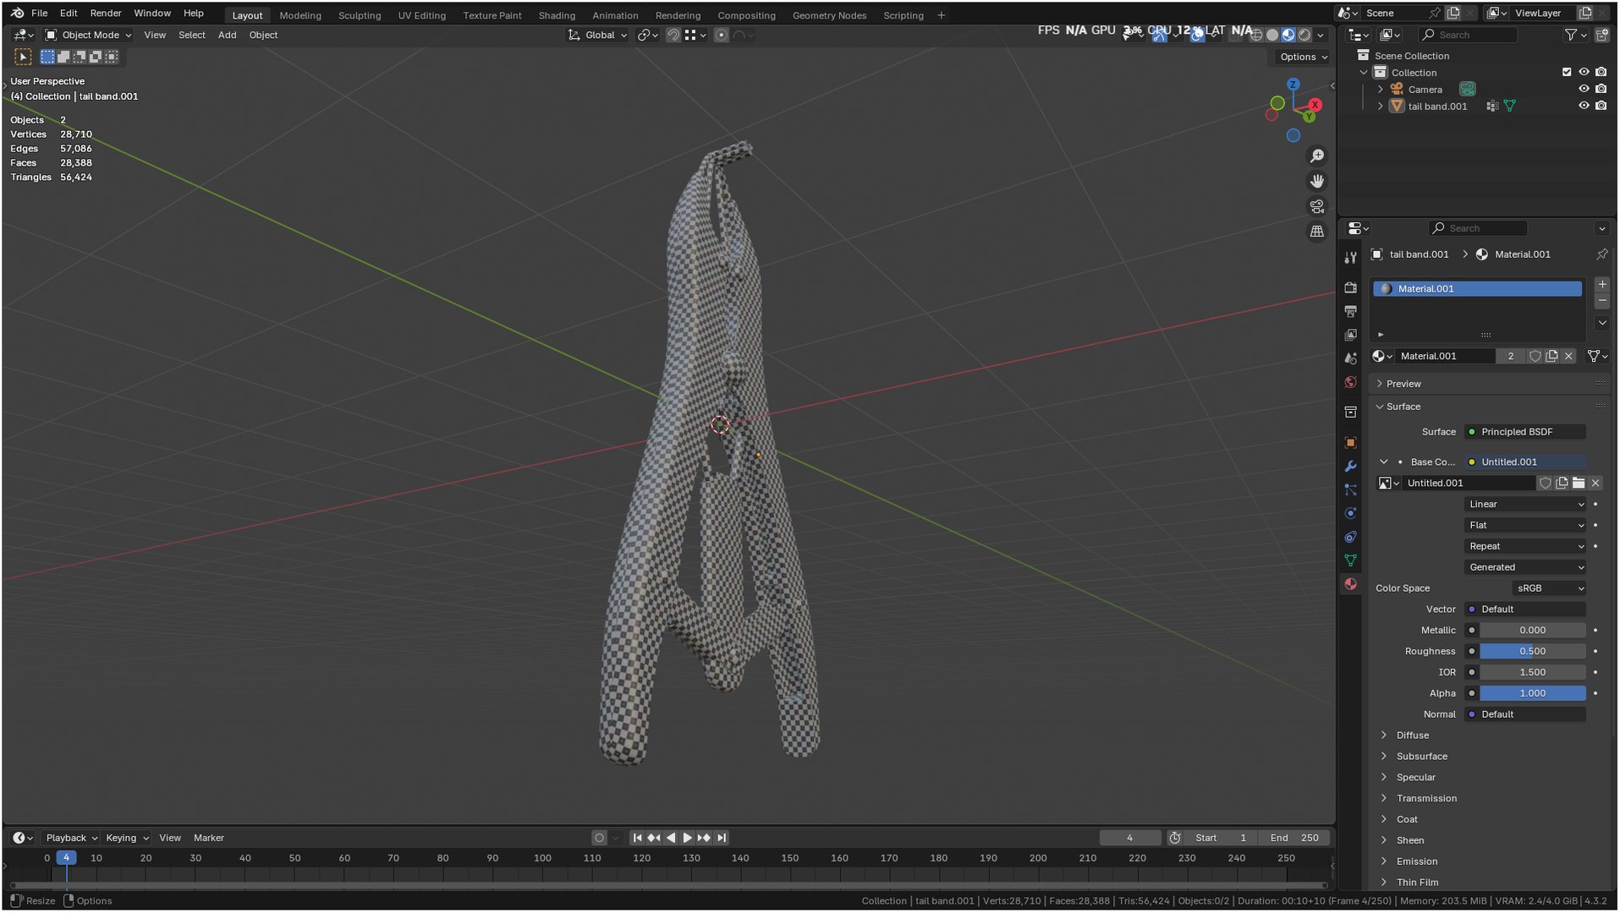Open the Object Data mesh tab icon
Image resolution: width=1620 pixels, height=913 pixels.
(1351, 560)
